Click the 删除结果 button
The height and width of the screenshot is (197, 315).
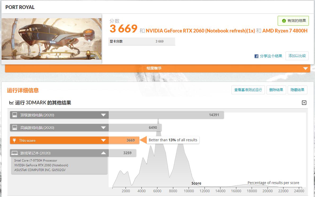pos(276,90)
